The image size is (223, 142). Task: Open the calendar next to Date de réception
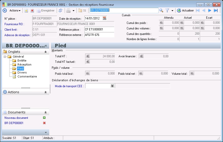click(x=105, y=18)
